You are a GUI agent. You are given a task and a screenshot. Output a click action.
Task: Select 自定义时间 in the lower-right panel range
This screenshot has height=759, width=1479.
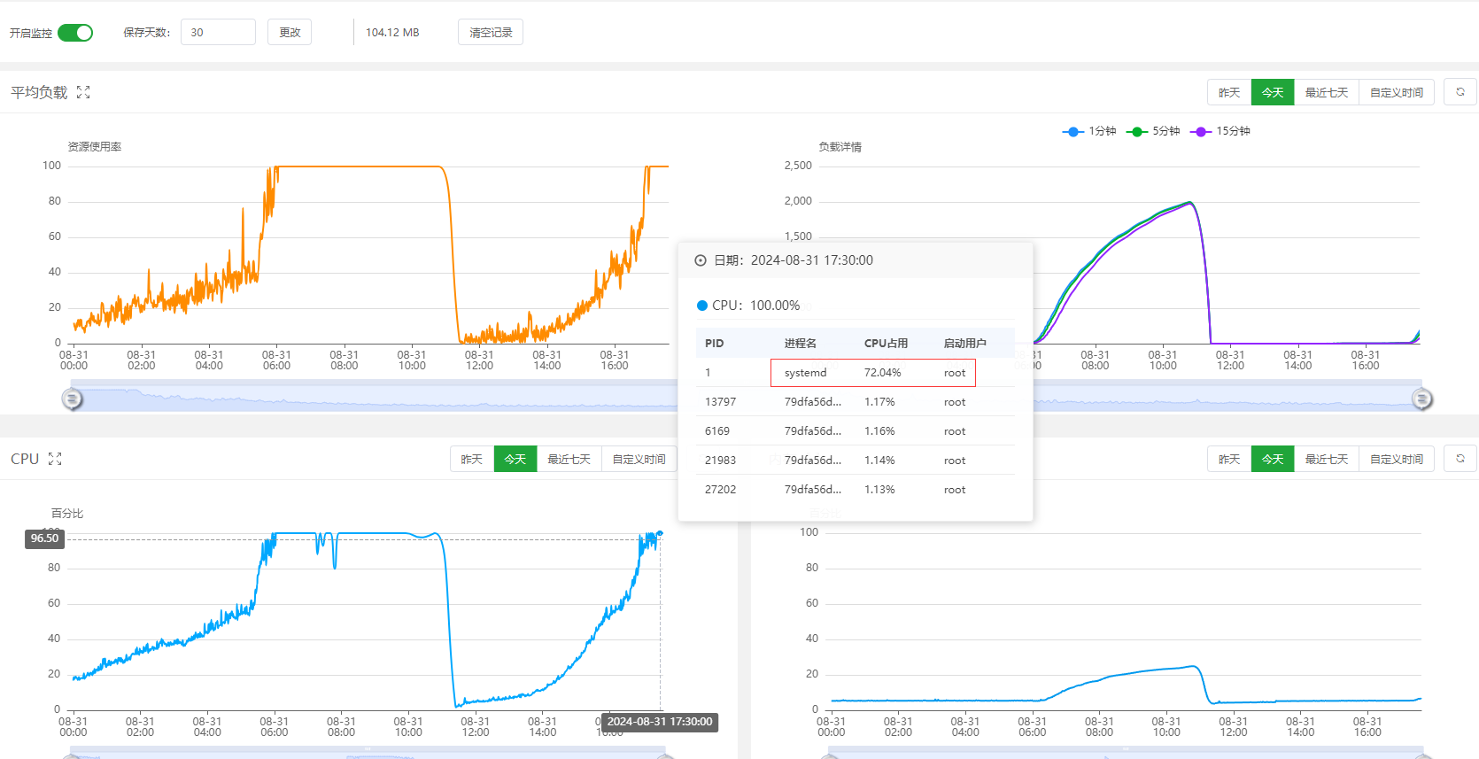pyautogui.click(x=1397, y=459)
